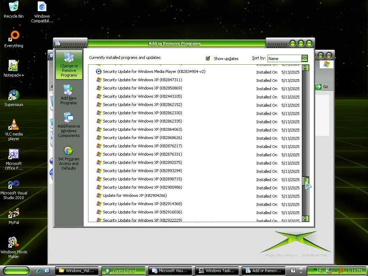
Task: Select Security Update for Windows XP (KB2914368)
Action: pos(195,204)
